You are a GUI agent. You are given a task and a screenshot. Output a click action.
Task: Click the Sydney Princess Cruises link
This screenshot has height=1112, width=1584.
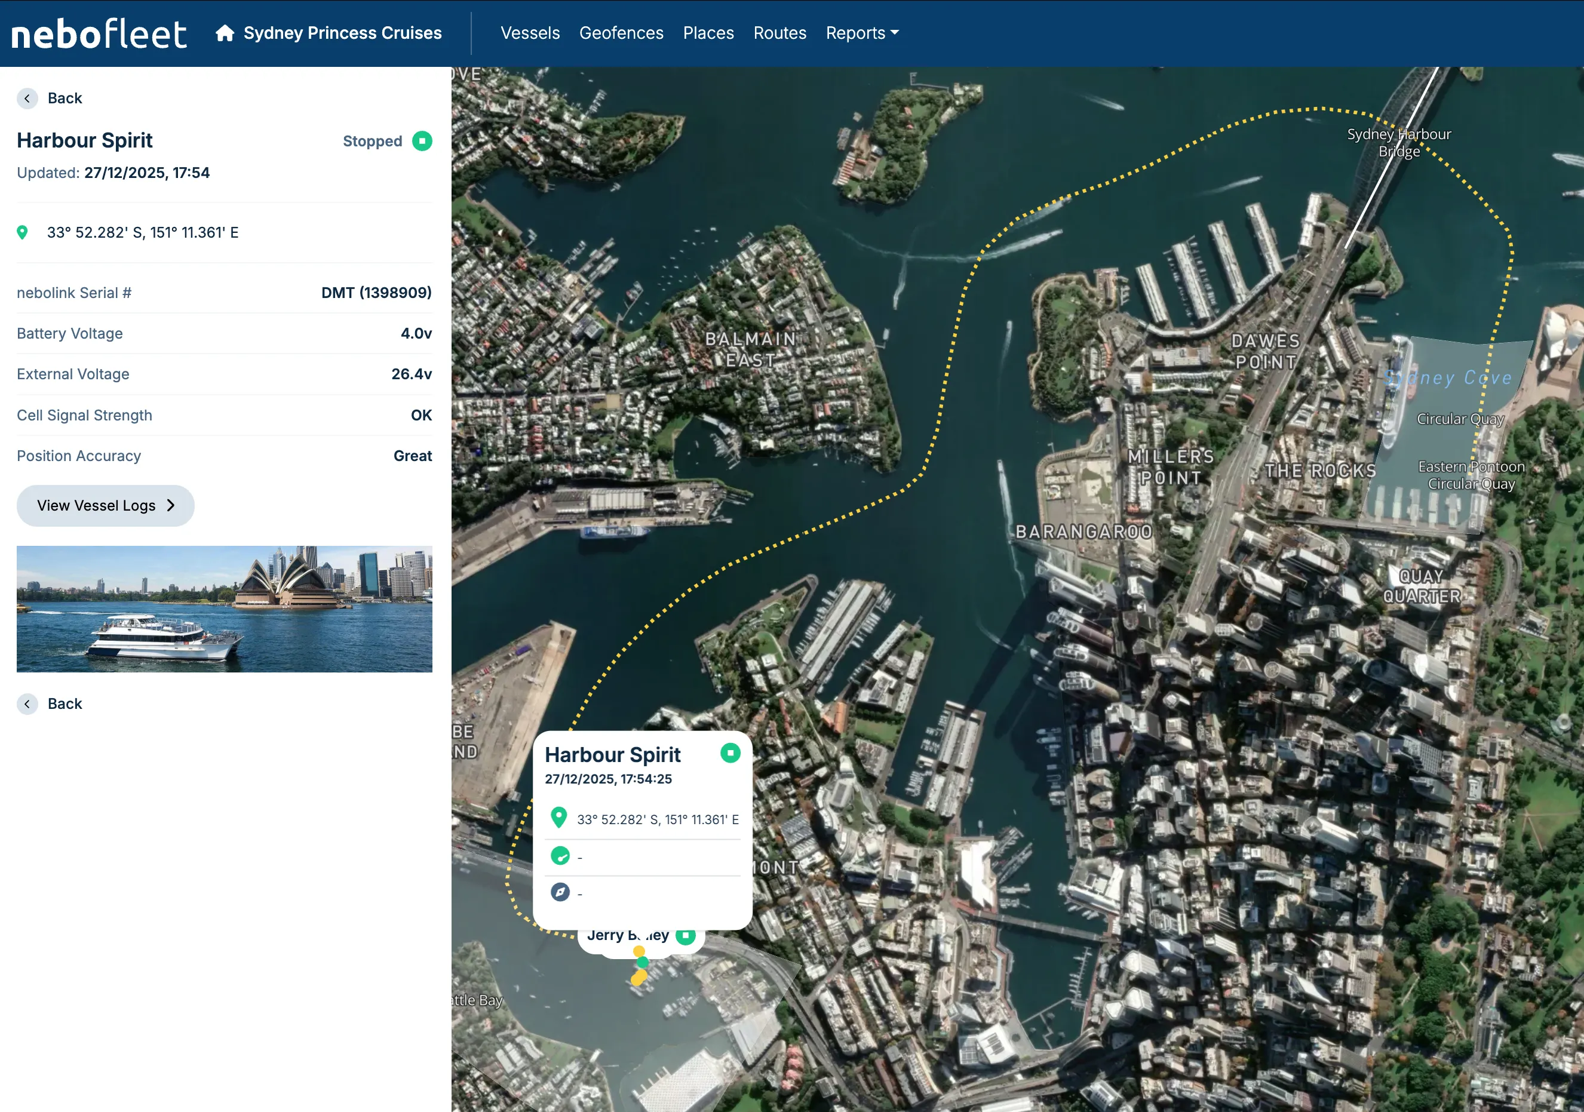(x=342, y=33)
